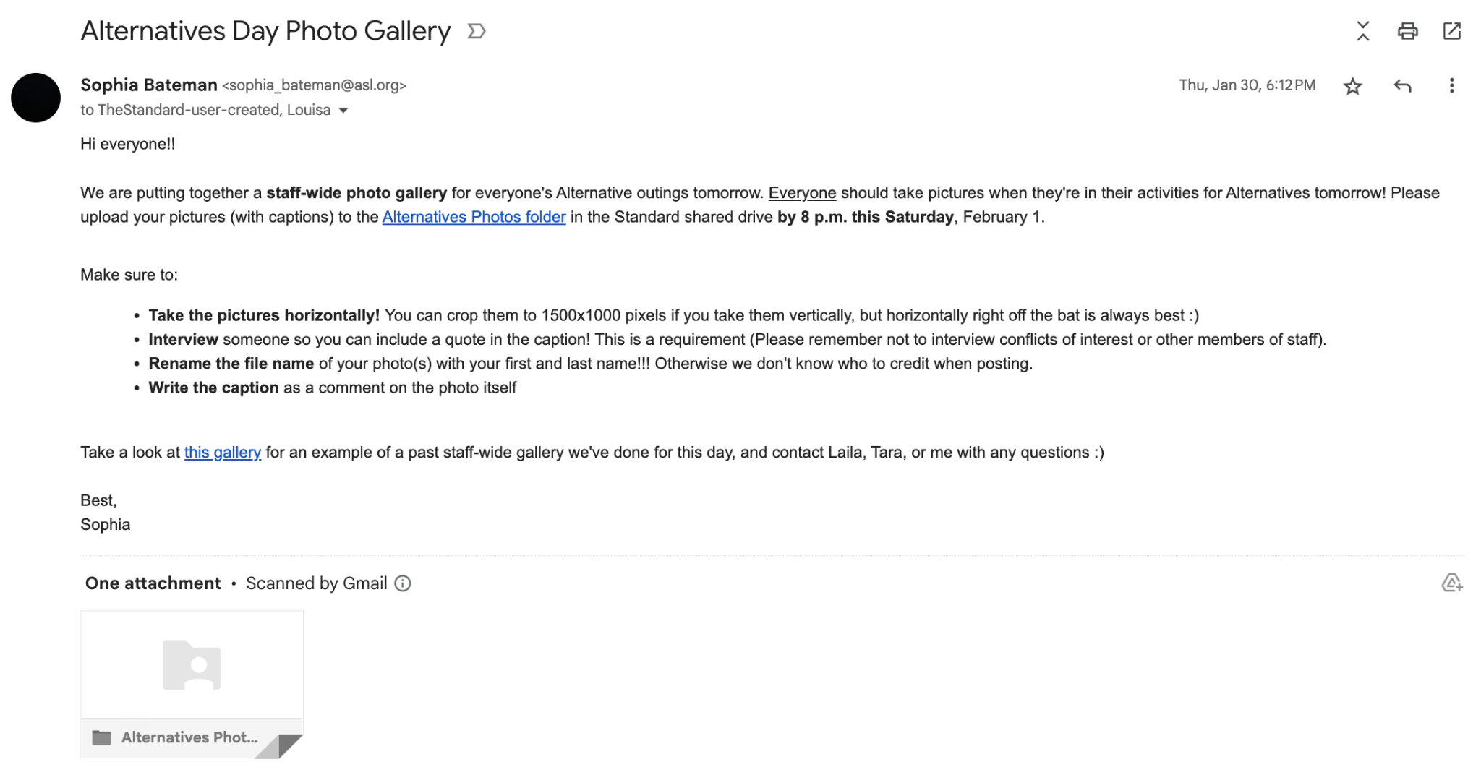Collapse all messages with the chevrons icon

click(1362, 31)
